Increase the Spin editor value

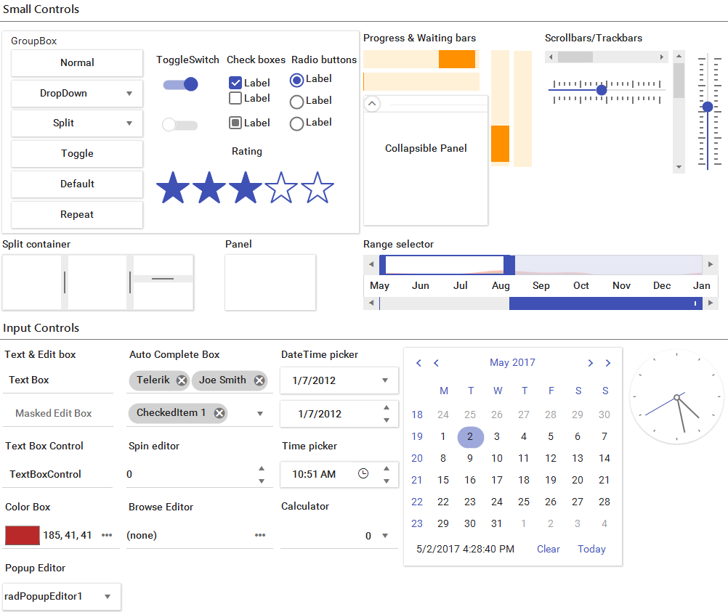click(x=262, y=468)
